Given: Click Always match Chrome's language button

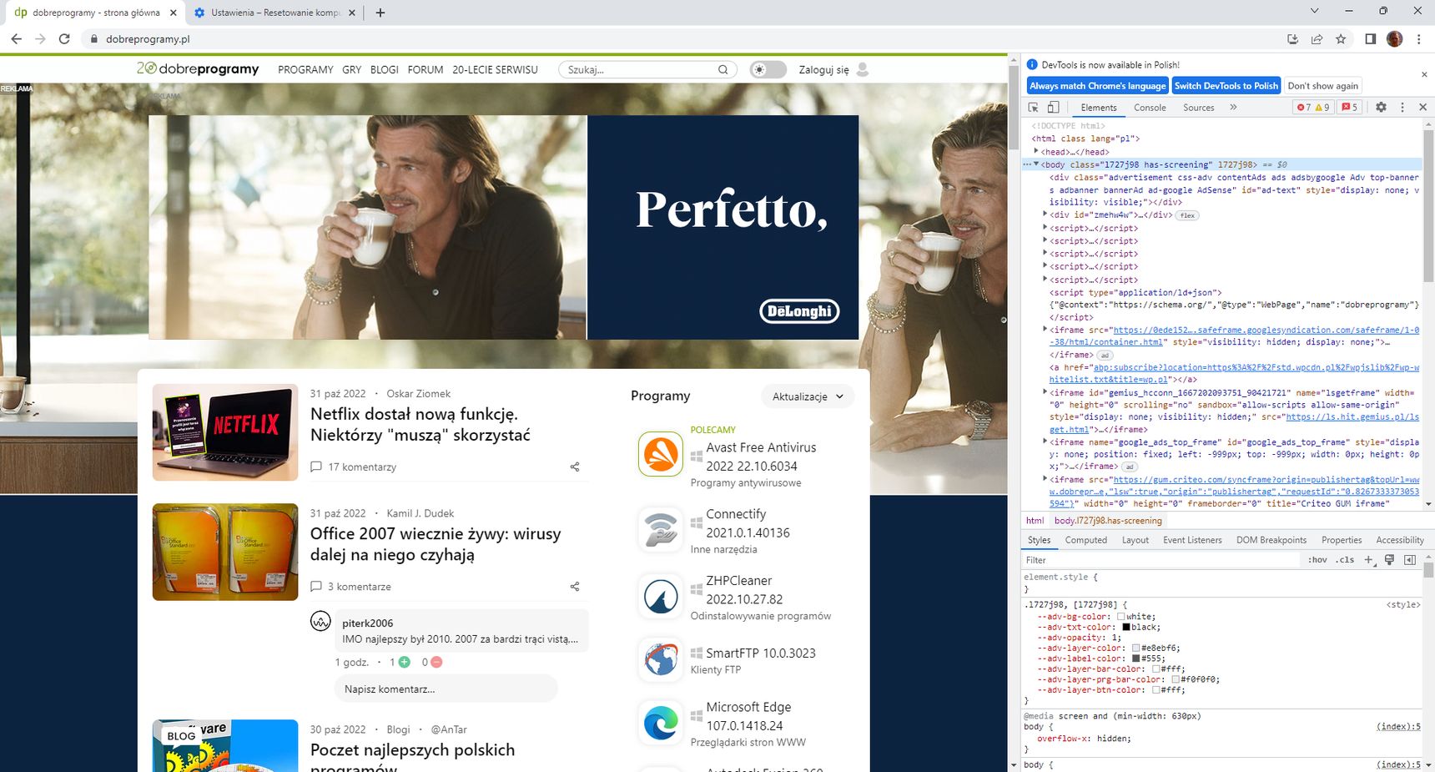Looking at the screenshot, I should (x=1097, y=86).
